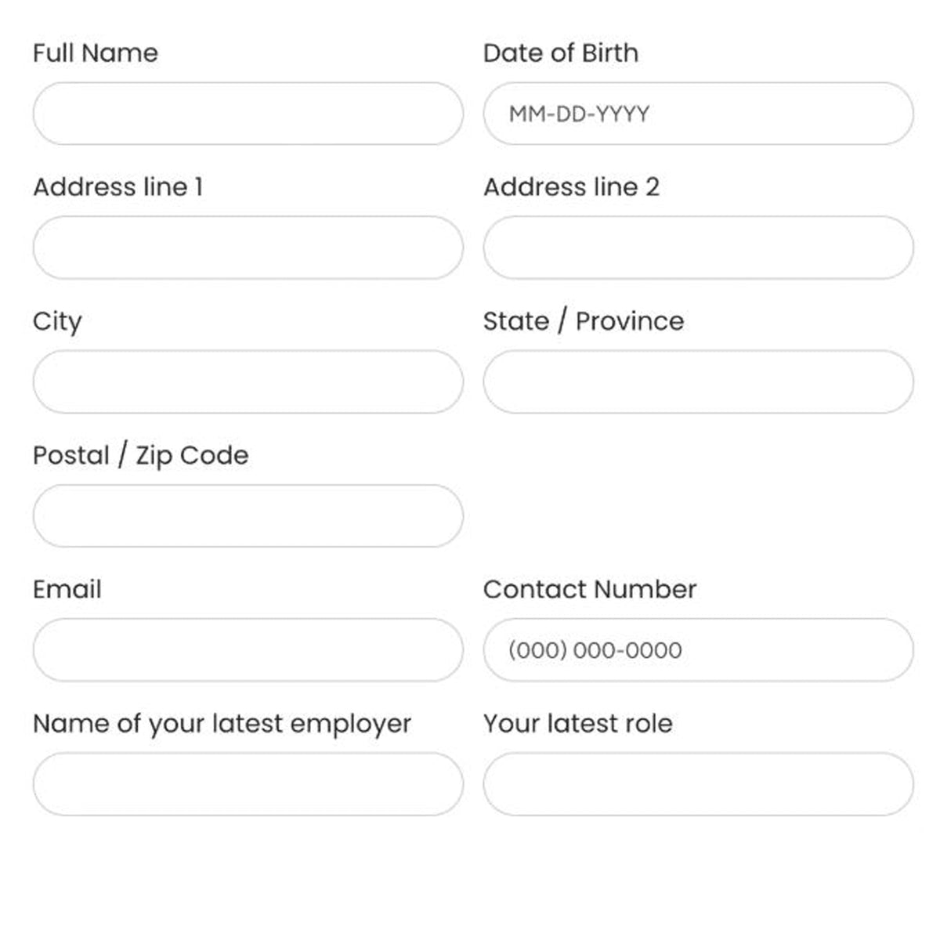This screenshot has width=940, height=940.
Task: Click into the Address line 2 field
Action: 698,248
